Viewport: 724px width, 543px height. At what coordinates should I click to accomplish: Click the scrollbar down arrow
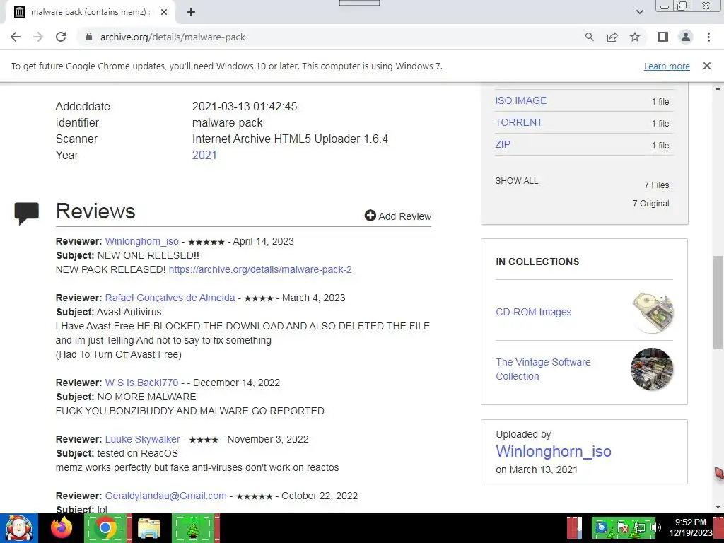pos(718,507)
